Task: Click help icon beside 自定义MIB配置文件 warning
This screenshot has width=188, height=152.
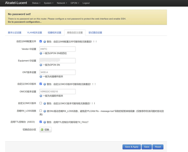Action: click(x=45, y=42)
